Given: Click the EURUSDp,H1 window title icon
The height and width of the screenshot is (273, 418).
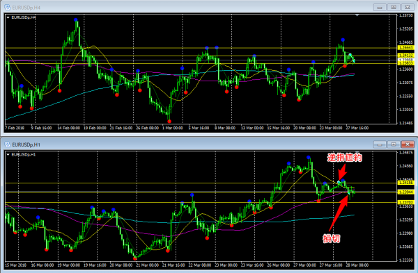Looking at the screenshot, I should pos(7,144).
